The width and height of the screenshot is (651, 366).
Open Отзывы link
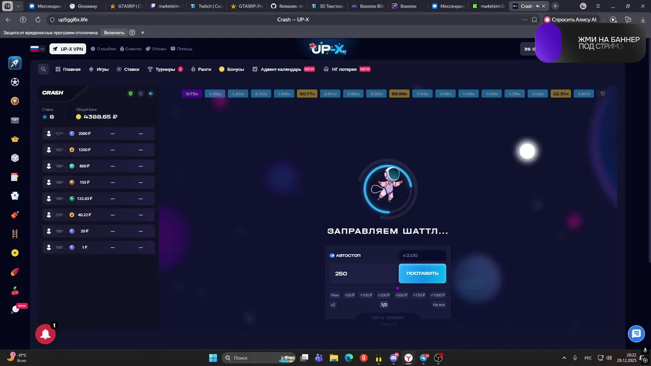click(x=156, y=49)
